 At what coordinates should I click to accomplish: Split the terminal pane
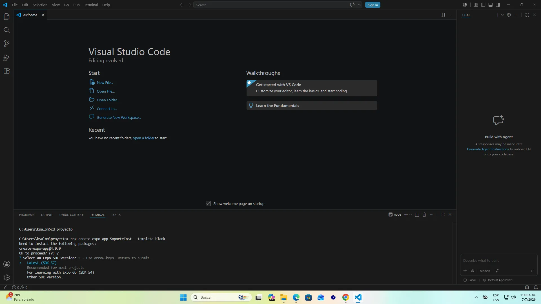pyautogui.click(x=417, y=215)
